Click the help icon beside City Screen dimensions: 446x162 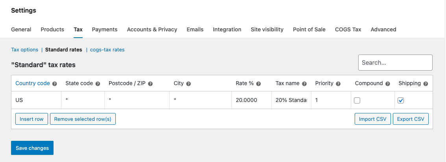pos(189,84)
